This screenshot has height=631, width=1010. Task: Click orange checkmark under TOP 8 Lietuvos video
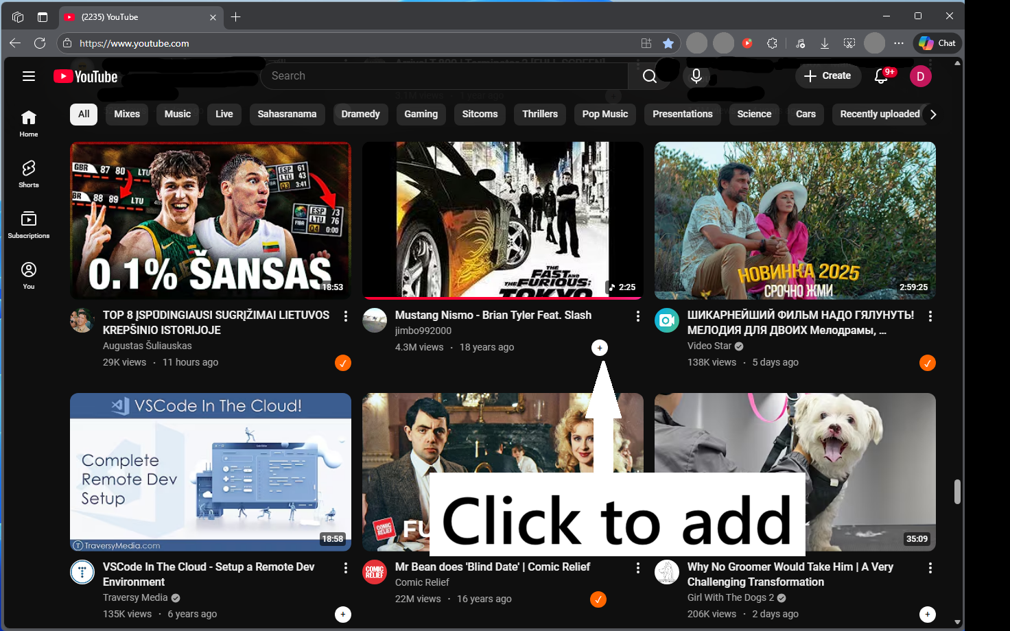point(343,363)
